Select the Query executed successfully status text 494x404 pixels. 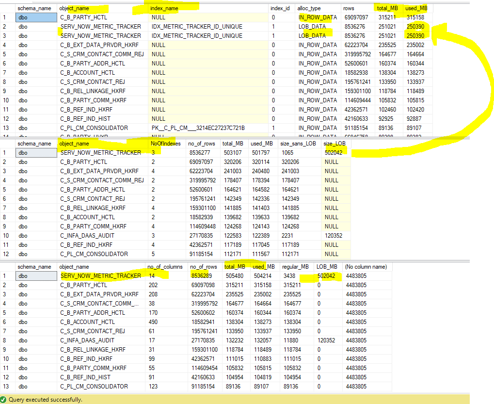pyautogui.click(x=46, y=398)
